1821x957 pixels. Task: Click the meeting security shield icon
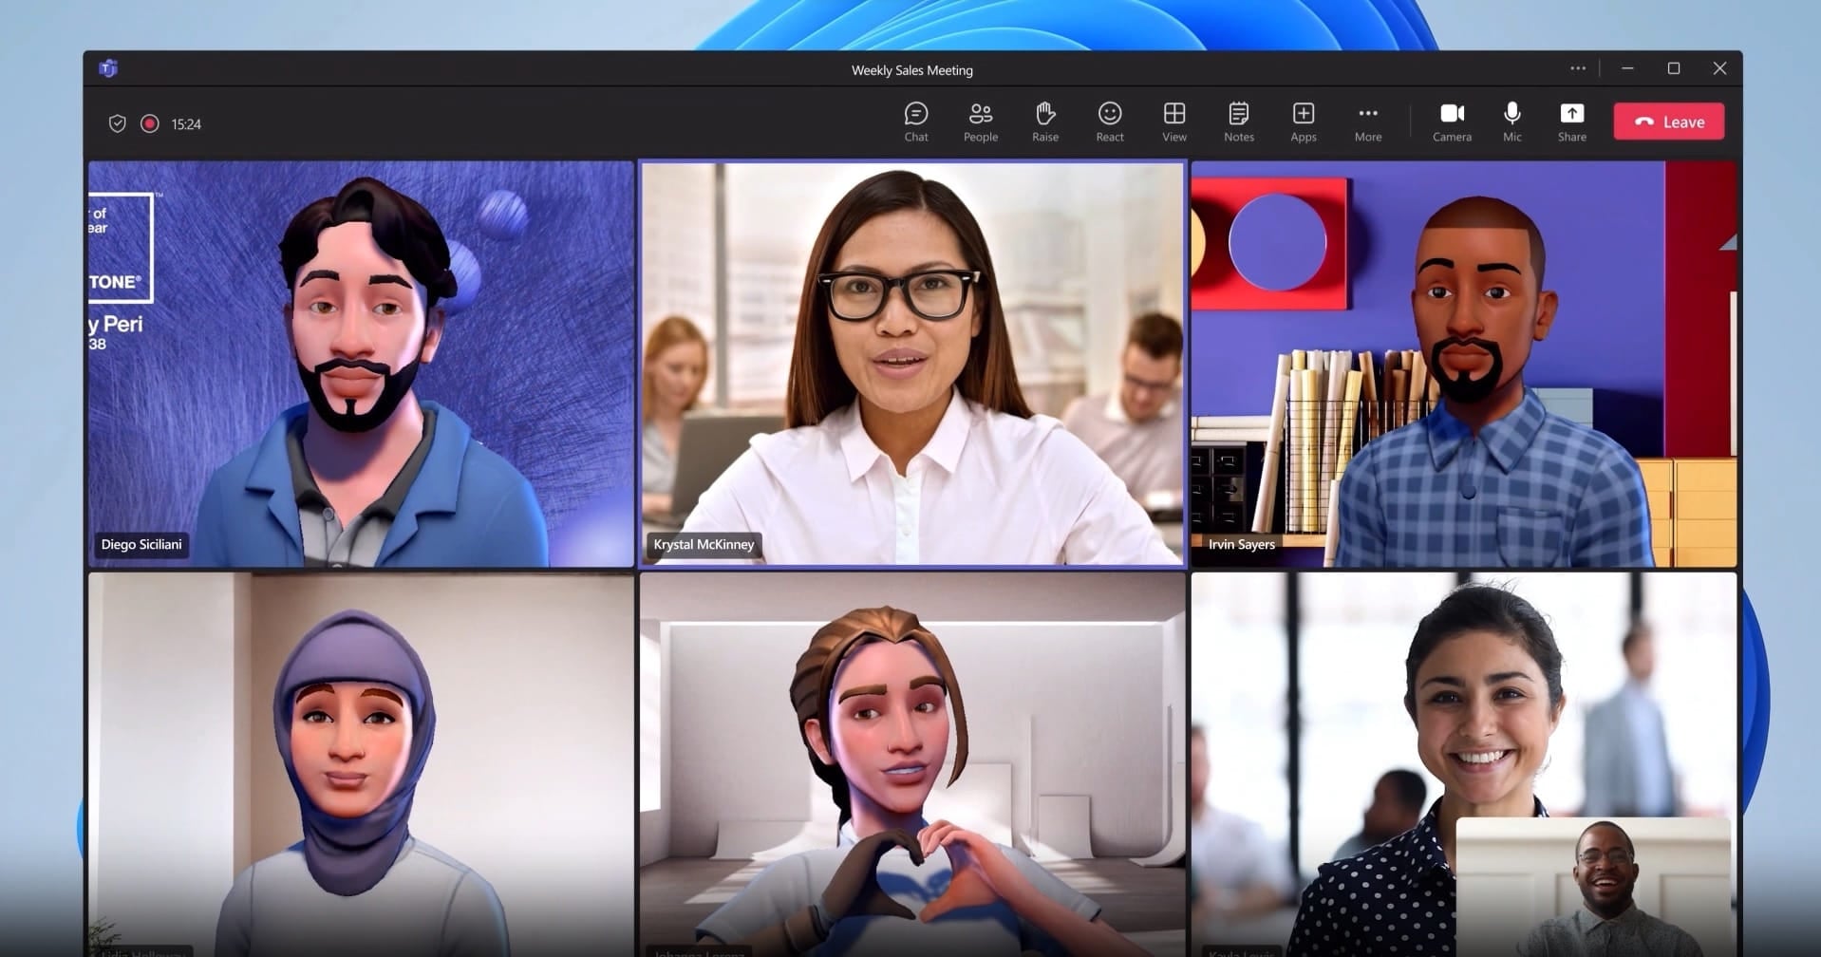point(117,123)
